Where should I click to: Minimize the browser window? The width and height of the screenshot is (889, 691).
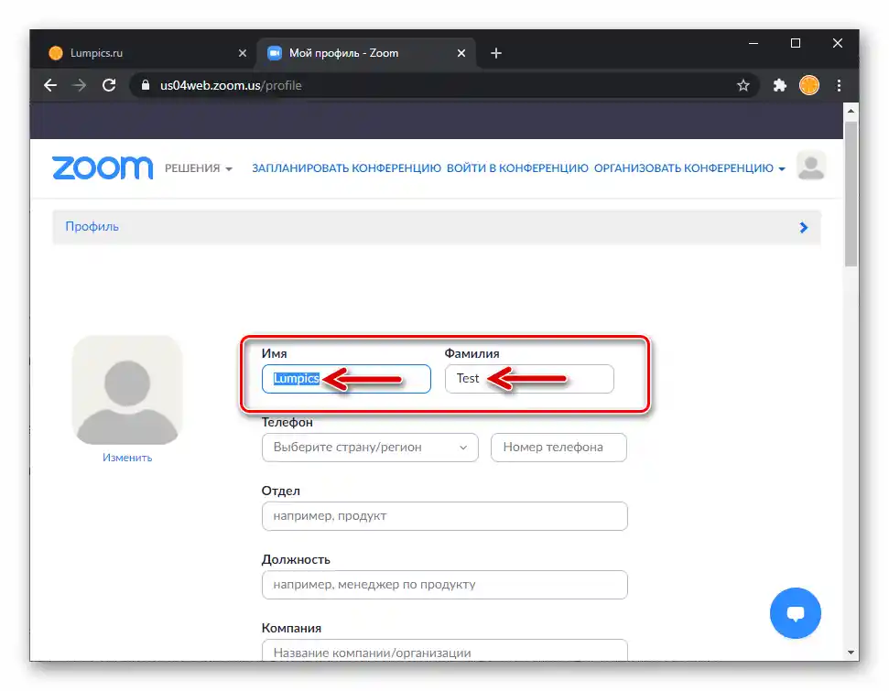[753, 43]
